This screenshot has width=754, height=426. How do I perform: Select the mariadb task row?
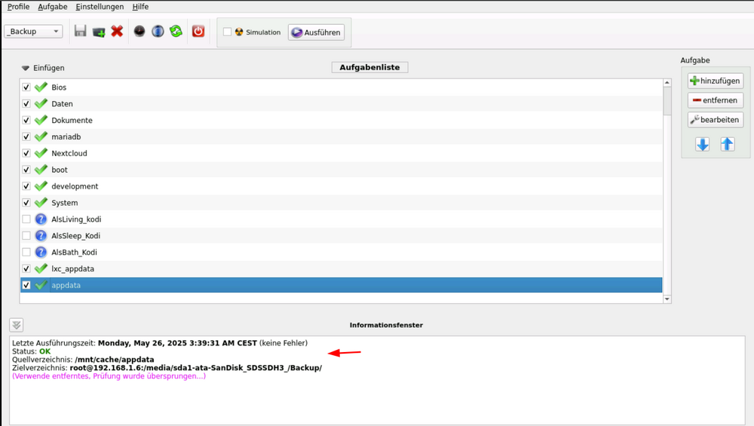coord(341,136)
